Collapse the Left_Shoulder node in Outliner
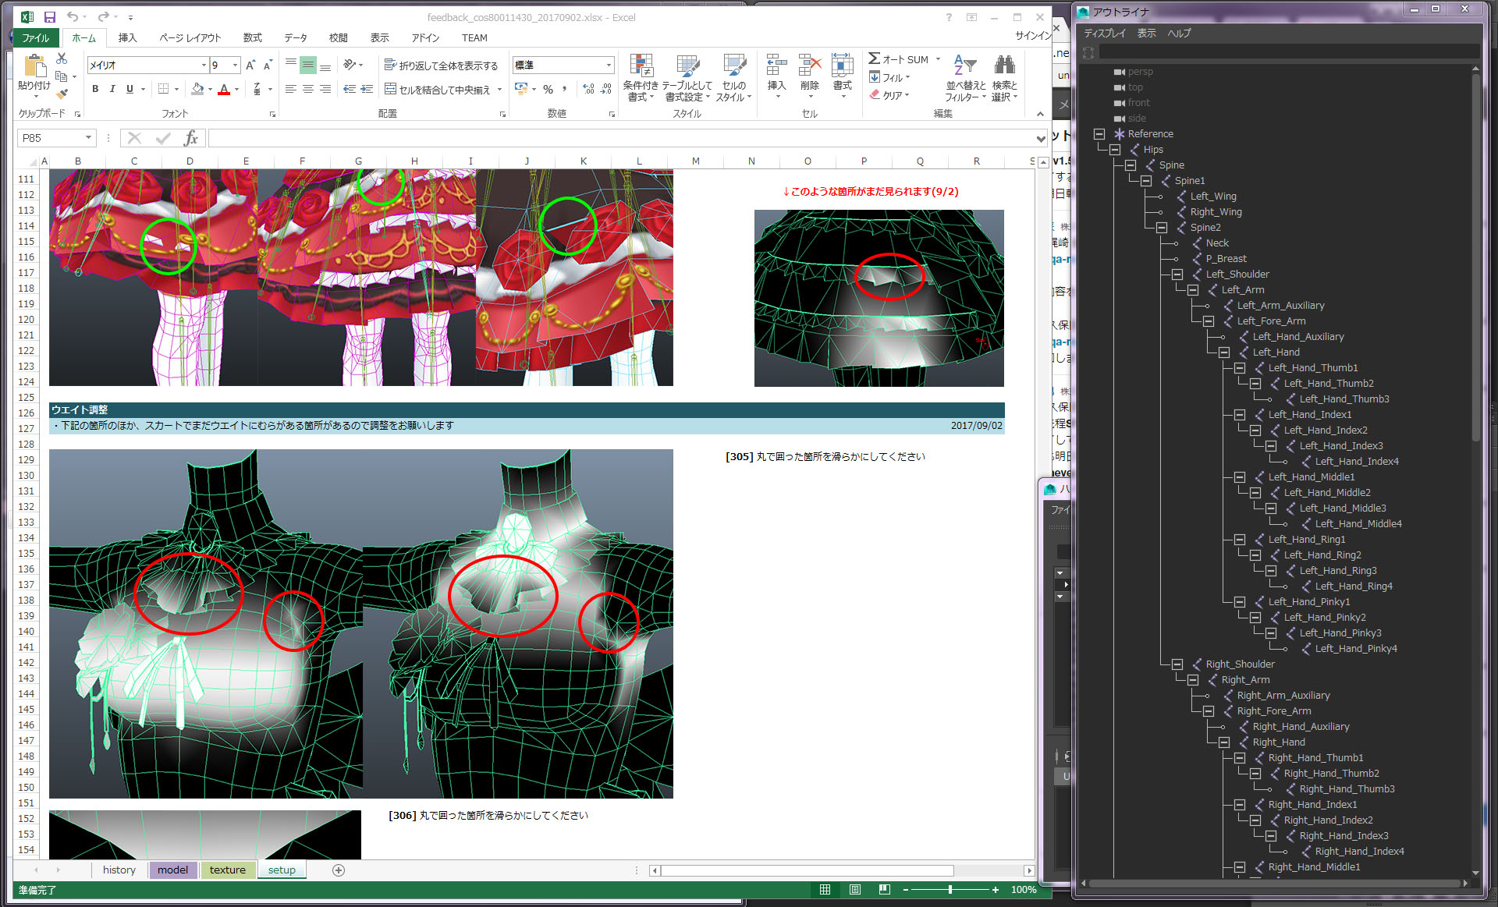Viewport: 1498px width, 907px height. click(x=1177, y=274)
